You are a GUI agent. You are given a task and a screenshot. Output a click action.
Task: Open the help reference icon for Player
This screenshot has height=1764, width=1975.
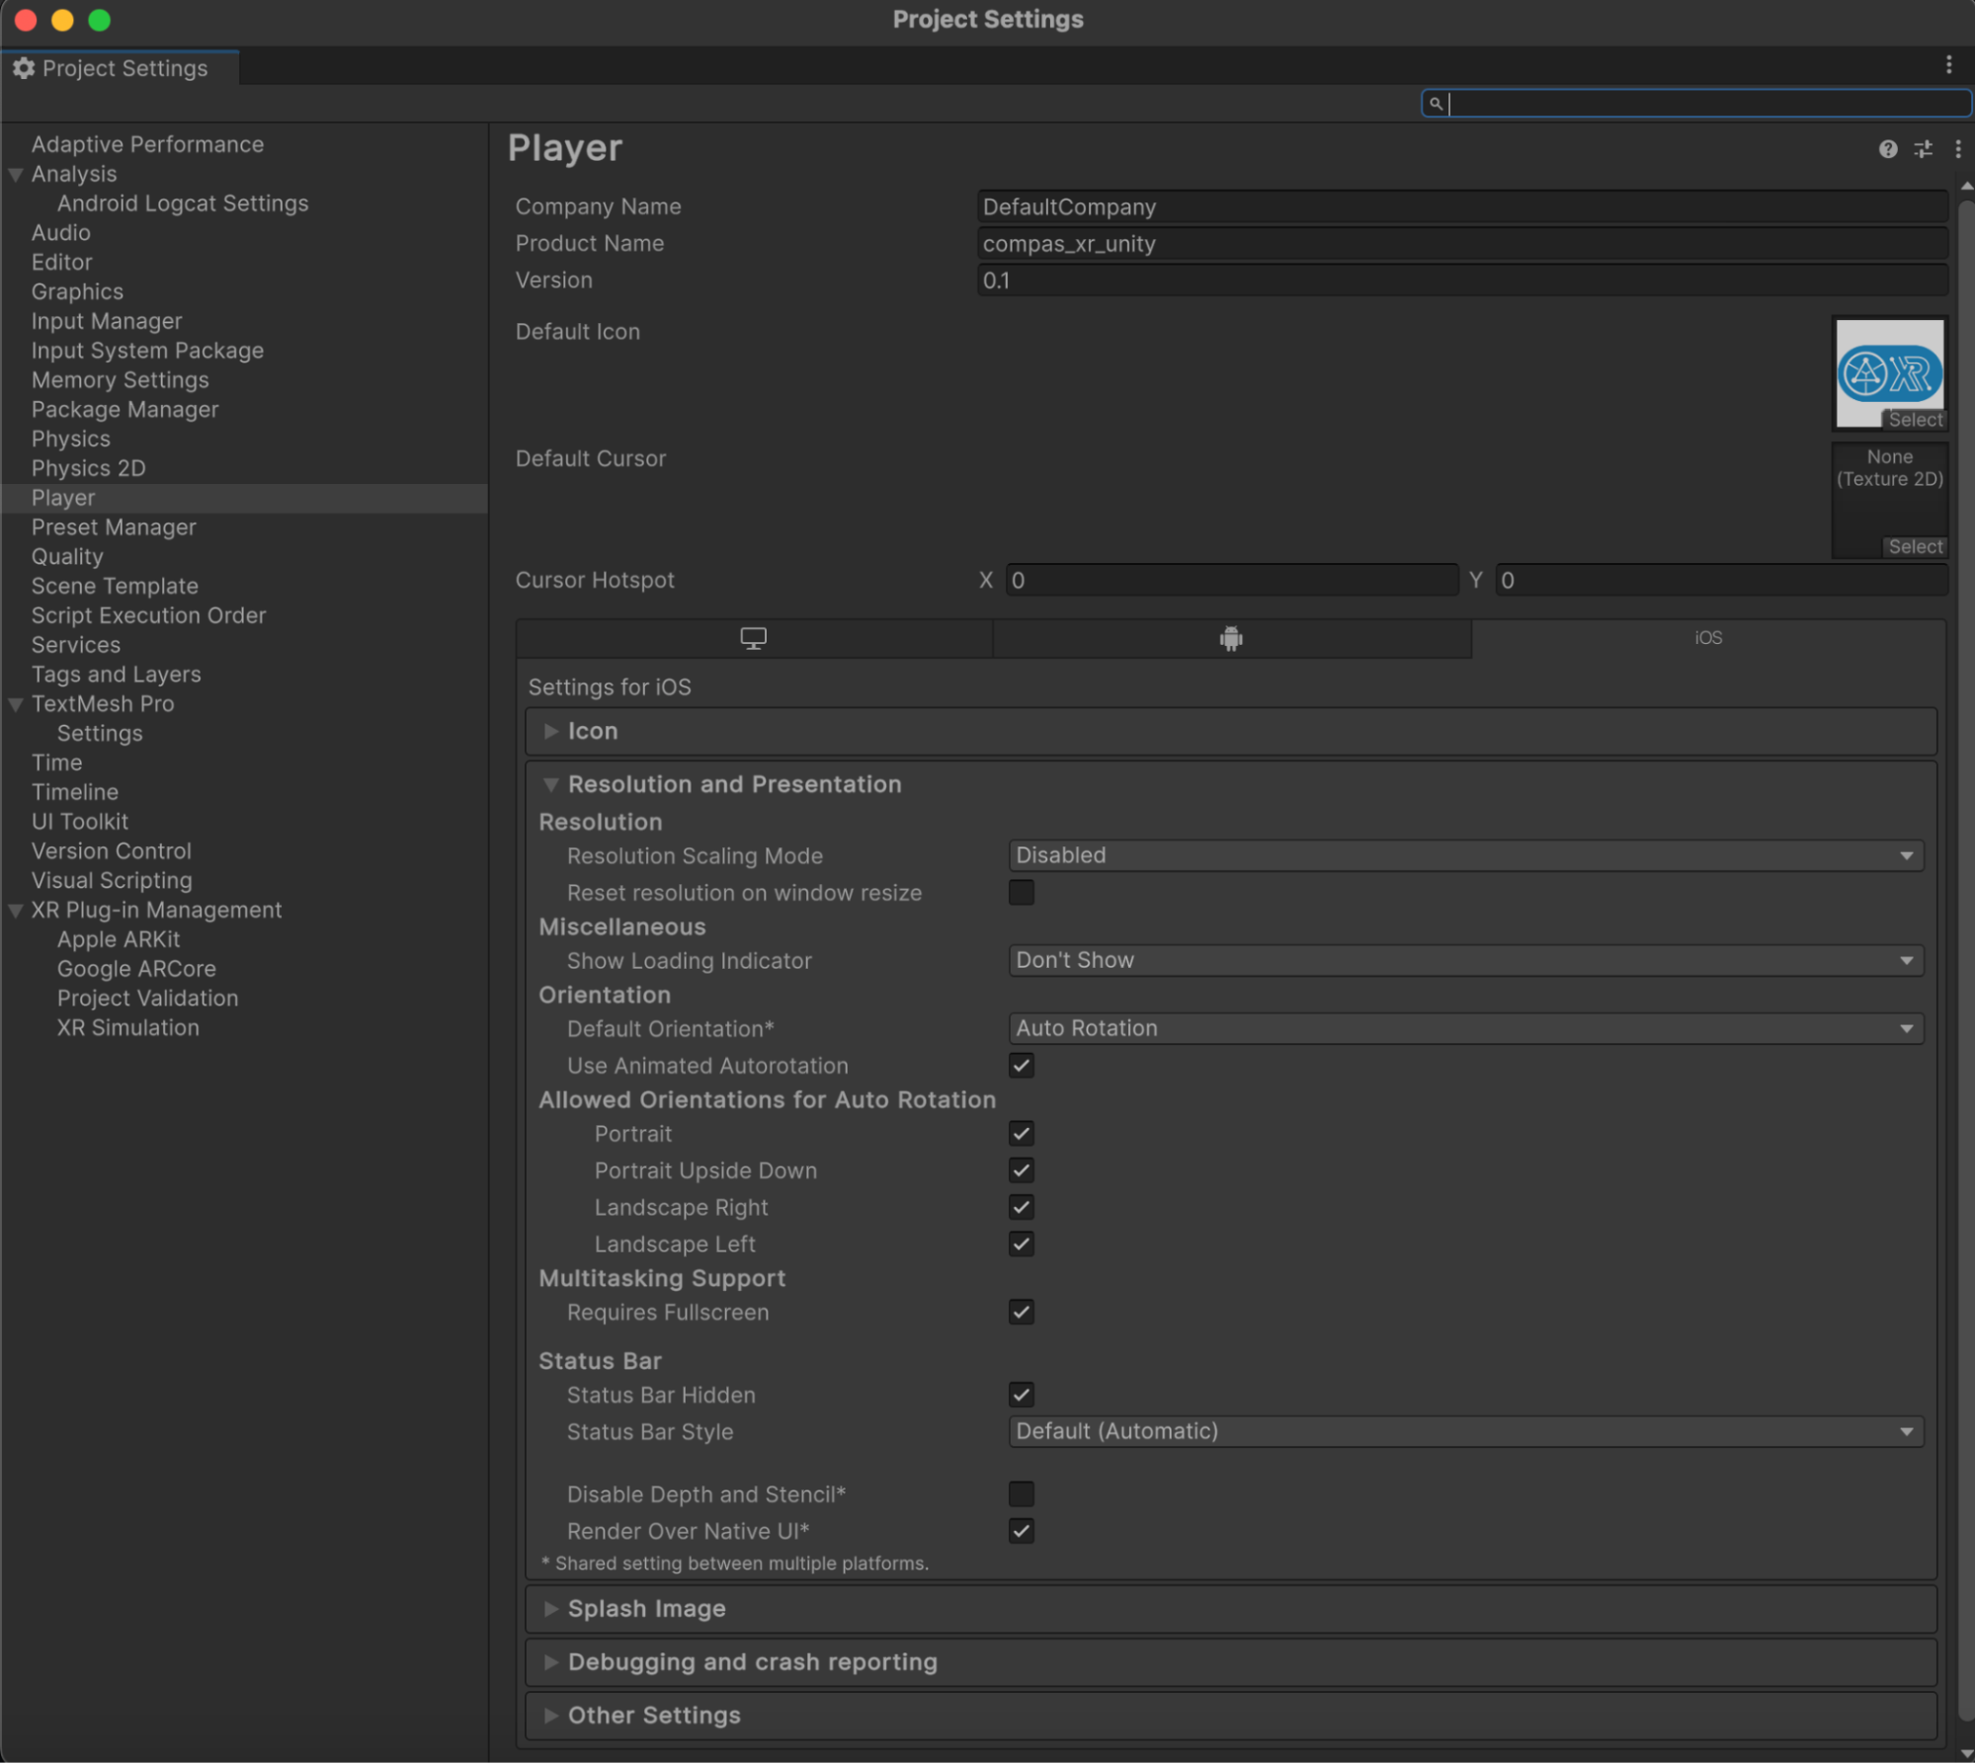pos(1887,149)
